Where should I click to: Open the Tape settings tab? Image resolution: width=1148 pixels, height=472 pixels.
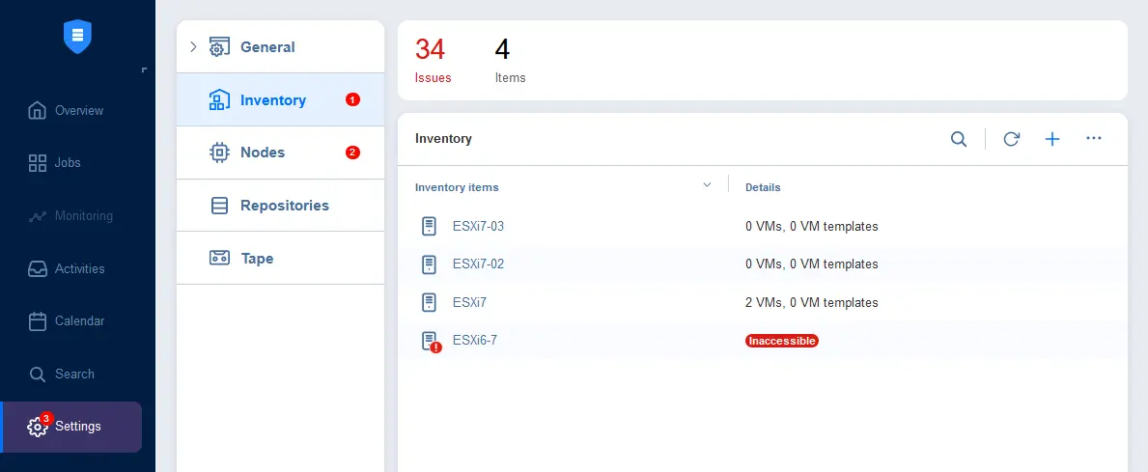coord(280,259)
